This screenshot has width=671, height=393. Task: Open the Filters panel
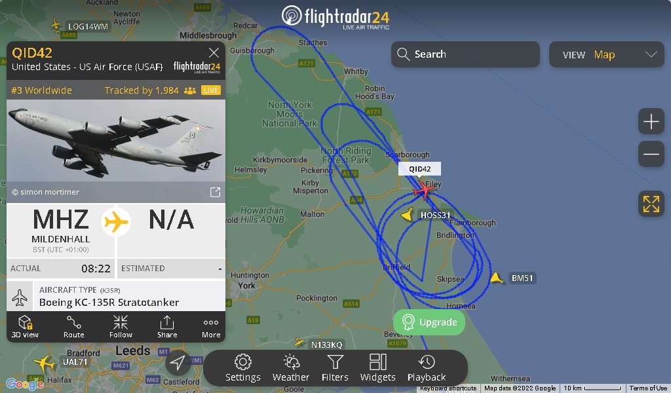(x=335, y=367)
